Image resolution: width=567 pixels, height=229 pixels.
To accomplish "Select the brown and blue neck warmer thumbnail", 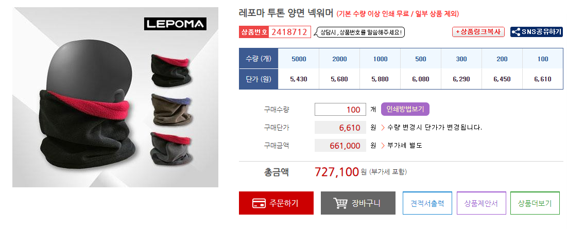I will click(170, 110).
